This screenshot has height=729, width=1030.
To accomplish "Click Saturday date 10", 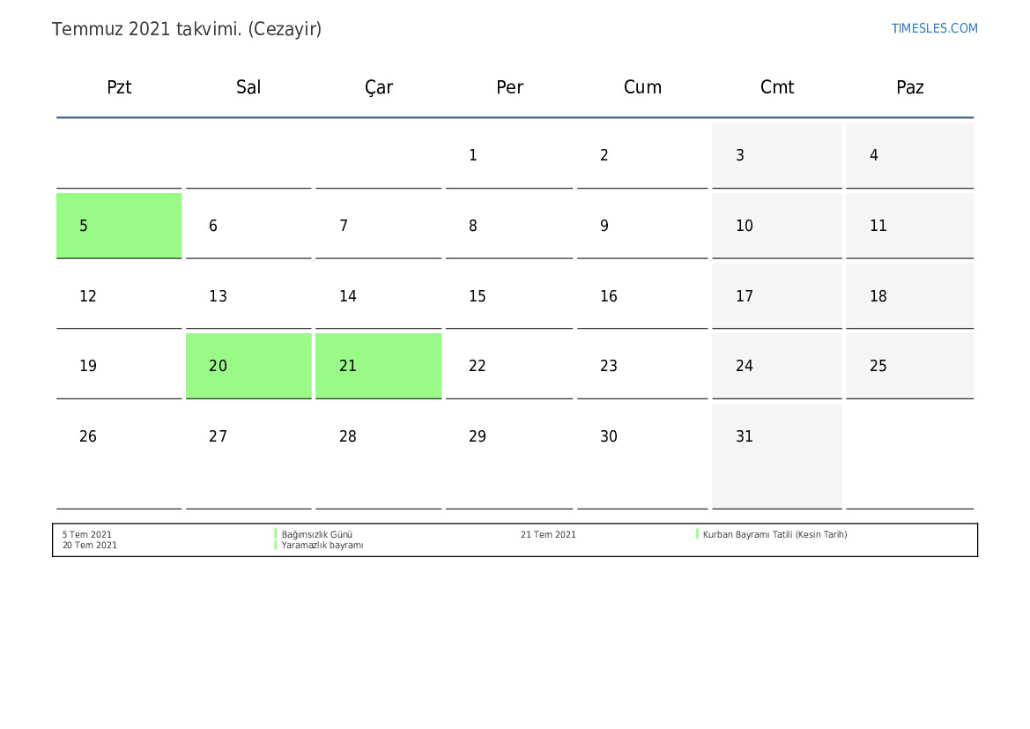I will pyautogui.click(x=777, y=226).
